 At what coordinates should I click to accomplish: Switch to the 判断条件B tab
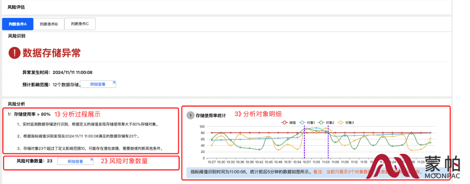[x=49, y=24]
